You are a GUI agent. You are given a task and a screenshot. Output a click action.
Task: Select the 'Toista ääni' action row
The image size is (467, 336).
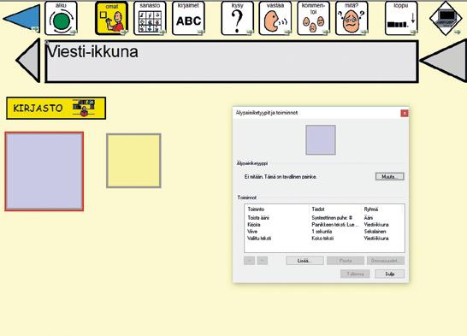coord(324,218)
